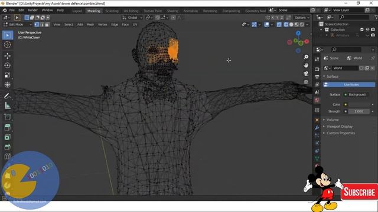Select the Bevel tool

point(8,147)
